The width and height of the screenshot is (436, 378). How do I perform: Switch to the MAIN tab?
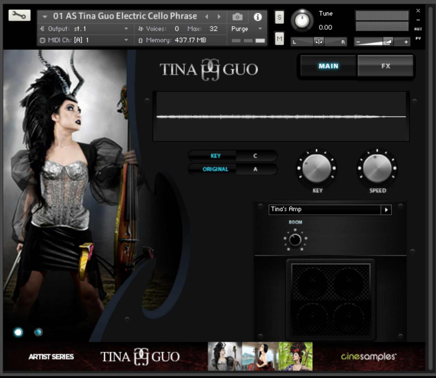pyautogui.click(x=328, y=66)
